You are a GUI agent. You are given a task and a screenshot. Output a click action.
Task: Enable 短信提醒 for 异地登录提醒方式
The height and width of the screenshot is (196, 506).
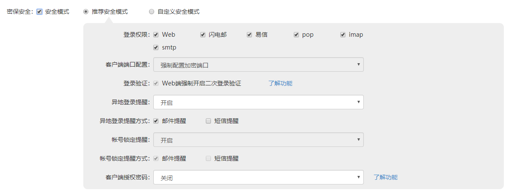click(x=208, y=121)
